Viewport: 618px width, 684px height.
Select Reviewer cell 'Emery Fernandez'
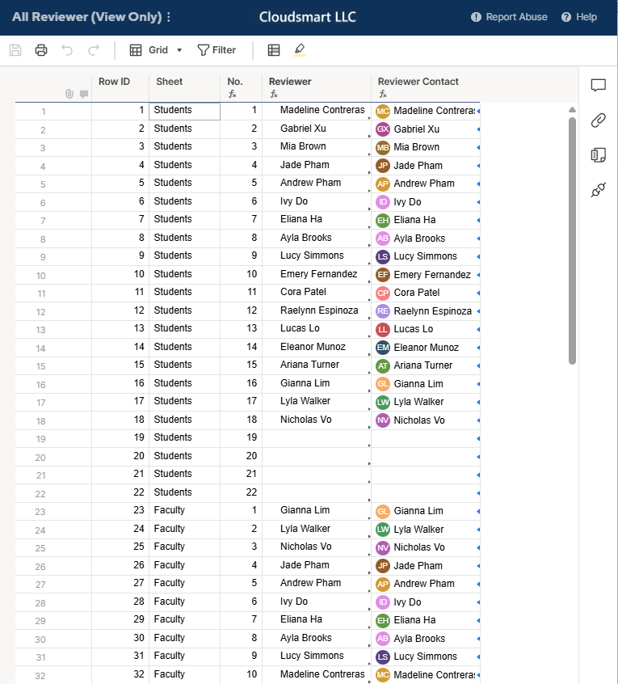(317, 275)
